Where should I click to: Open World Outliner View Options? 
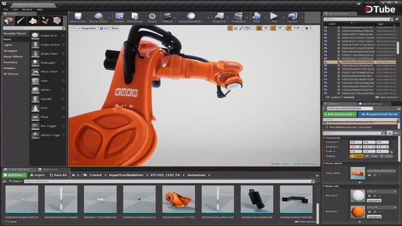click(x=387, y=97)
